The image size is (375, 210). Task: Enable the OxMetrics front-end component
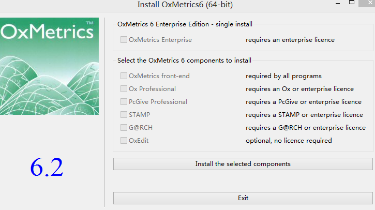[124, 76]
